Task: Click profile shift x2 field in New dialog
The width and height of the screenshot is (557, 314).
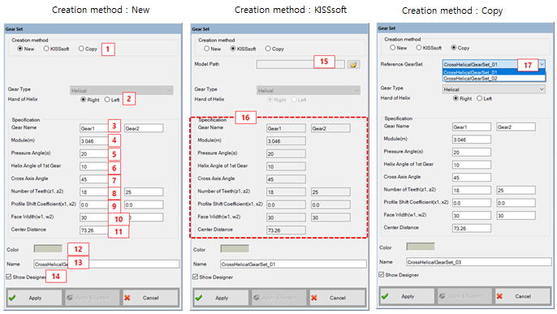Action: tap(144, 204)
